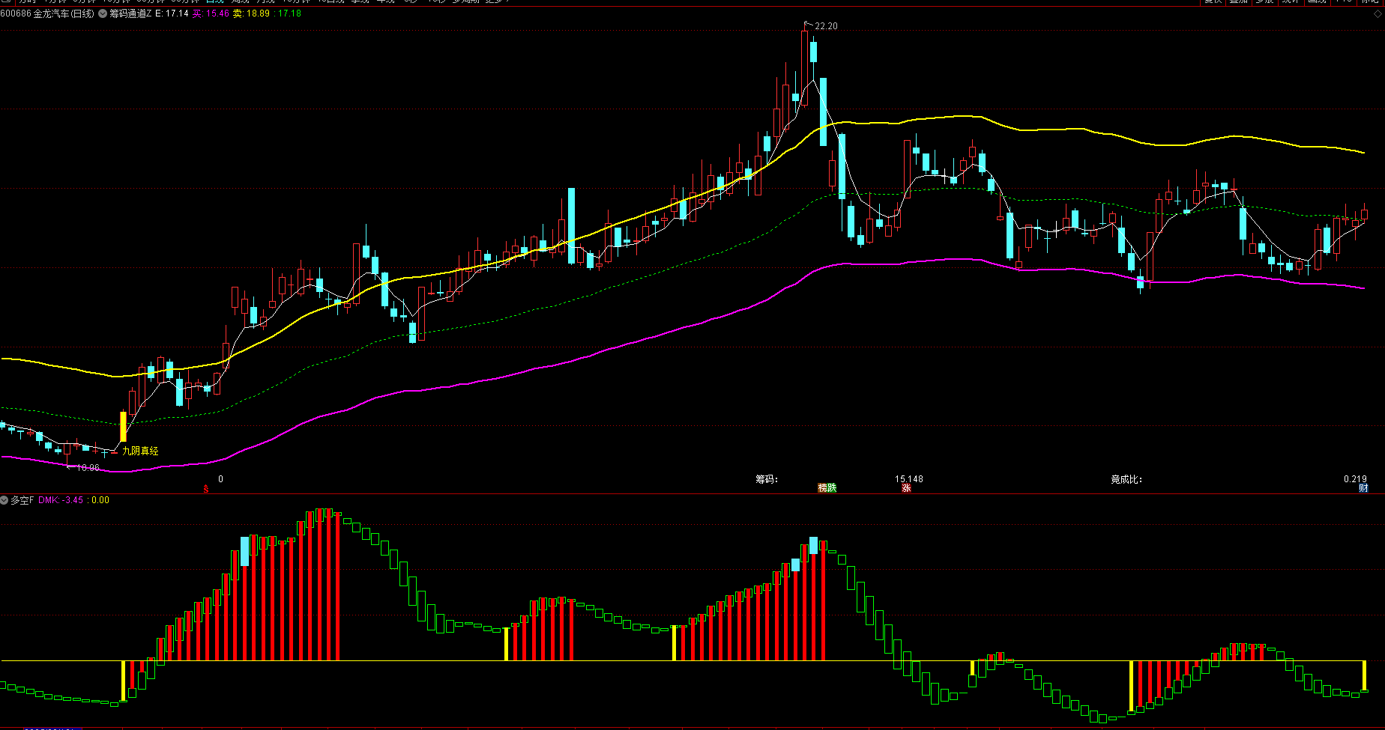Expand the 多空F indicator dropdown arrow
Screen dimensions: 1385x730
click(4, 500)
